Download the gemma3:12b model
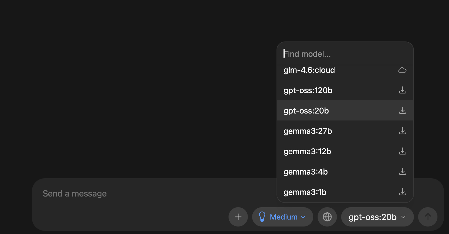This screenshot has height=234, width=449. [x=402, y=151]
